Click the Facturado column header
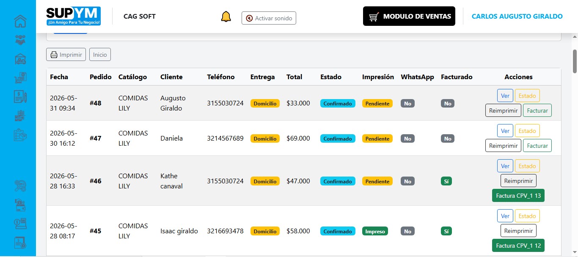 coord(457,77)
